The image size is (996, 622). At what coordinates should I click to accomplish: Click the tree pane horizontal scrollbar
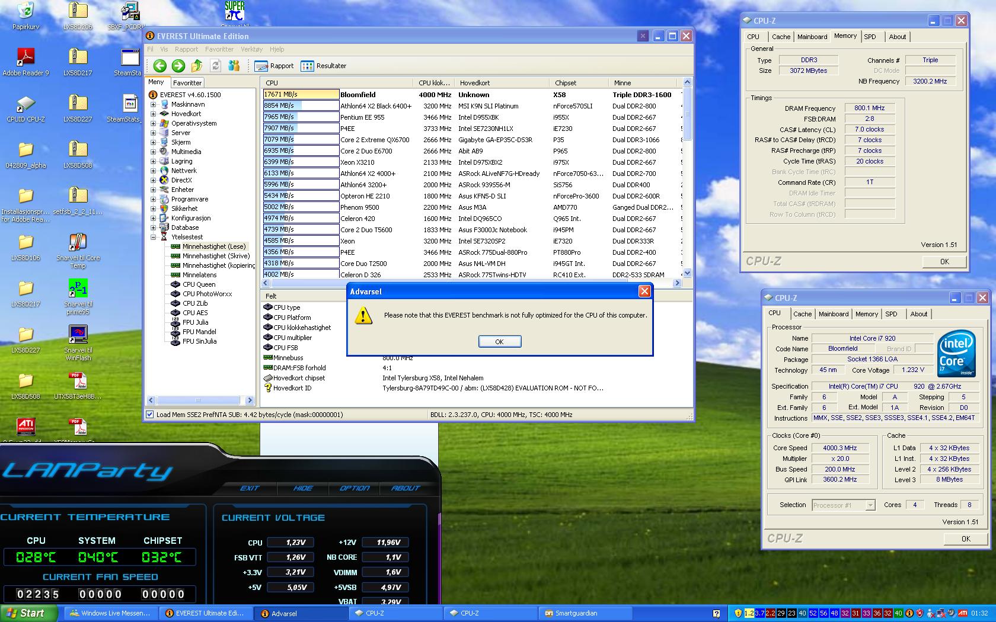pyautogui.click(x=200, y=400)
